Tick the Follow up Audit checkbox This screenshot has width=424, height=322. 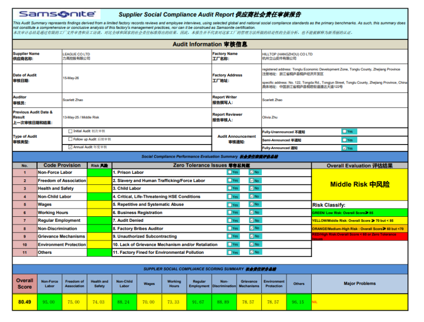[x=70, y=139]
